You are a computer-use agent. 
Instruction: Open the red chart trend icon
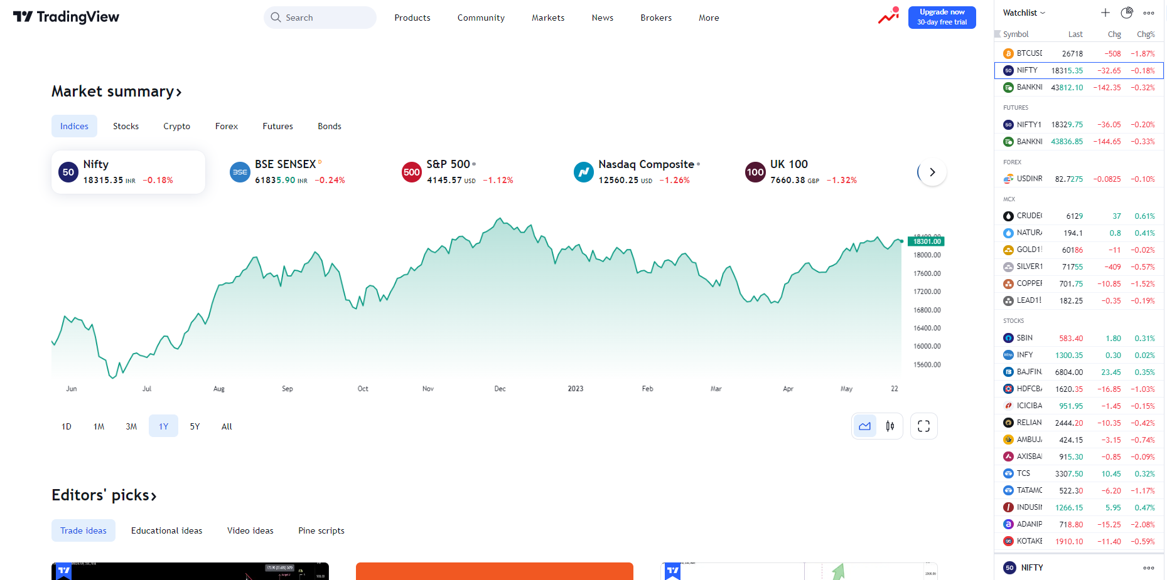(x=888, y=16)
